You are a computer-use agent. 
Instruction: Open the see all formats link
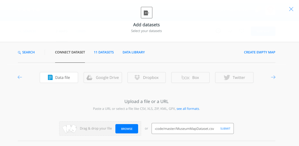pos(188,109)
